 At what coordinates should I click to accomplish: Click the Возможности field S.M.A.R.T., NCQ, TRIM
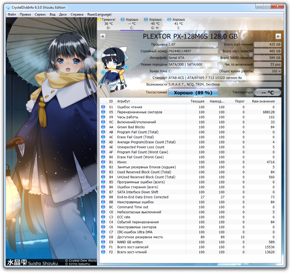[225, 85]
